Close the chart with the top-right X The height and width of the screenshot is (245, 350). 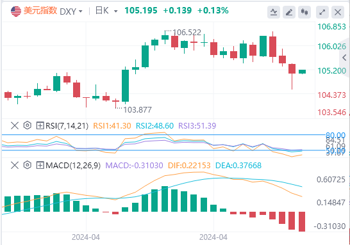(x=338, y=12)
